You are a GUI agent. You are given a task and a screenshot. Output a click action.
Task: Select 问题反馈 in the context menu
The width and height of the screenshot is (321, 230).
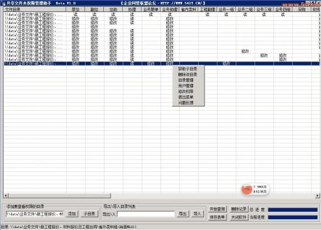[186, 103]
